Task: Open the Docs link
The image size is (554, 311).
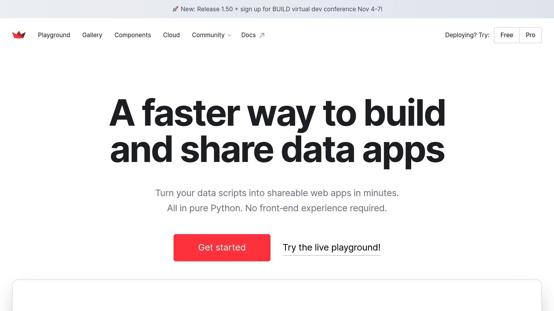Action: click(248, 35)
